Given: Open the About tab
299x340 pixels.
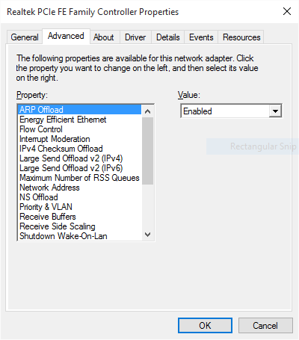Looking at the screenshot, I should [x=104, y=37].
